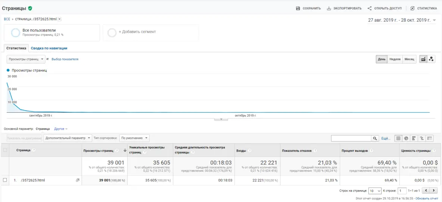Toggle the select-all checkbox in table header
Screen dimensions: 442x202
[x=5, y=150]
